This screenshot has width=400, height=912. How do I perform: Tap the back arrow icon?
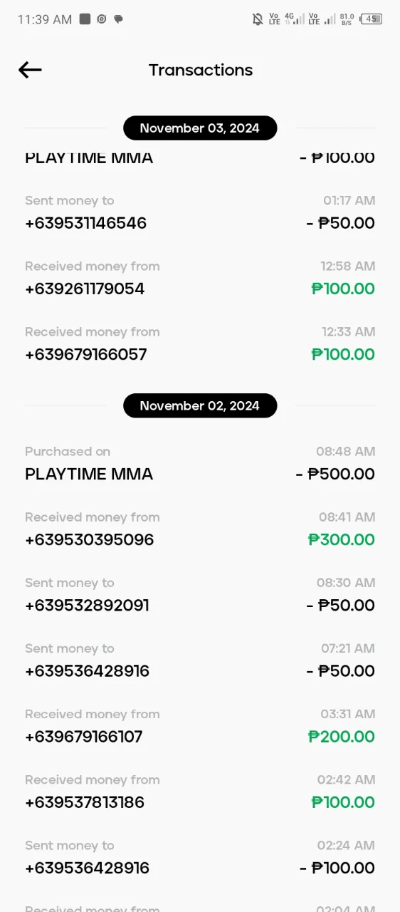coord(30,69)
